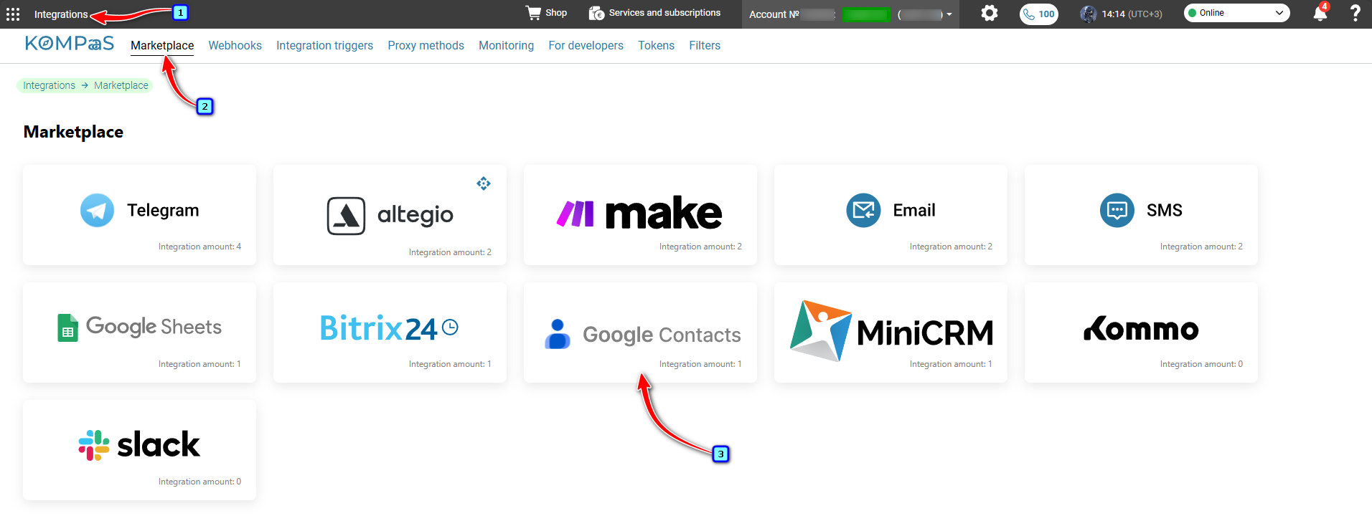Click the altegio logo icon
This screenshot has height=516, width=1372.
click(346, 216)
